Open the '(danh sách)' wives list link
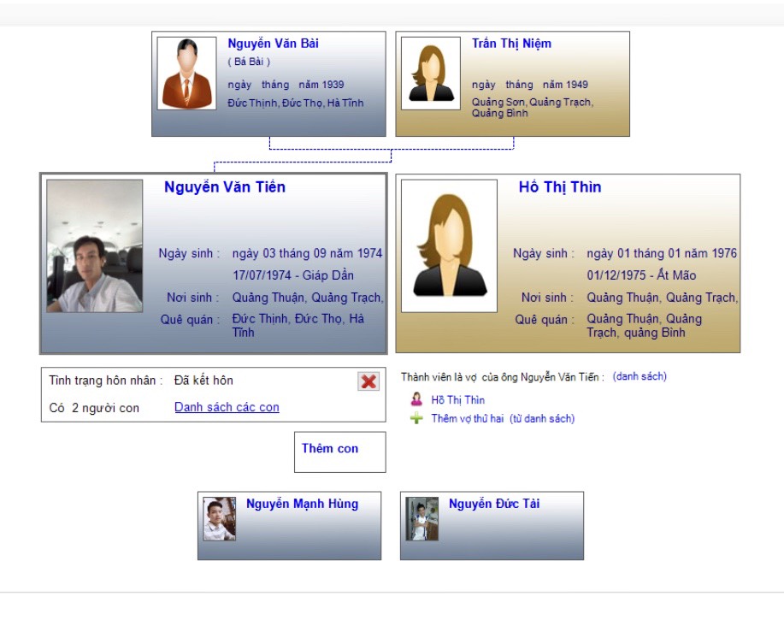The width and height of the screenshot is (784, 626). (x=640, y=376)
